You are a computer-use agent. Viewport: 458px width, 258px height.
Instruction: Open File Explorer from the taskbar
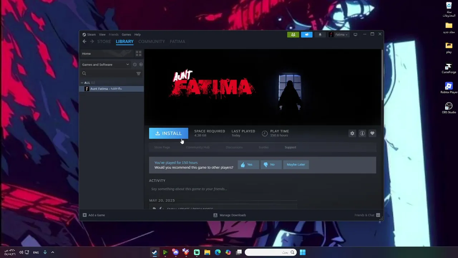[x=207, y=252]
